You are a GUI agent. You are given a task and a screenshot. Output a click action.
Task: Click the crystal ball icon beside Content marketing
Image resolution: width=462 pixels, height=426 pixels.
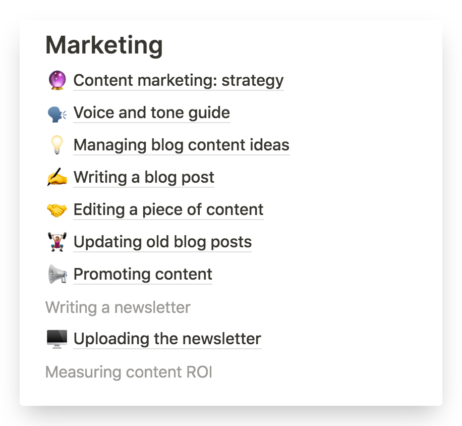pyautogui.click(x=57, y=80)
